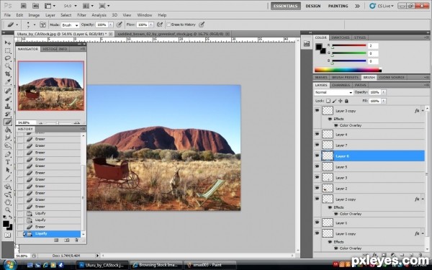The image size is (432, 270).
Task: Hide Layer 3 copy visibility eye
Action: (x=317, y=110)
